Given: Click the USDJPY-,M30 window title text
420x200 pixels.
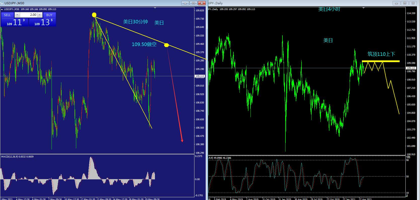Looking at the screenshot, I should pyautogui.click(x=14, y=3).
